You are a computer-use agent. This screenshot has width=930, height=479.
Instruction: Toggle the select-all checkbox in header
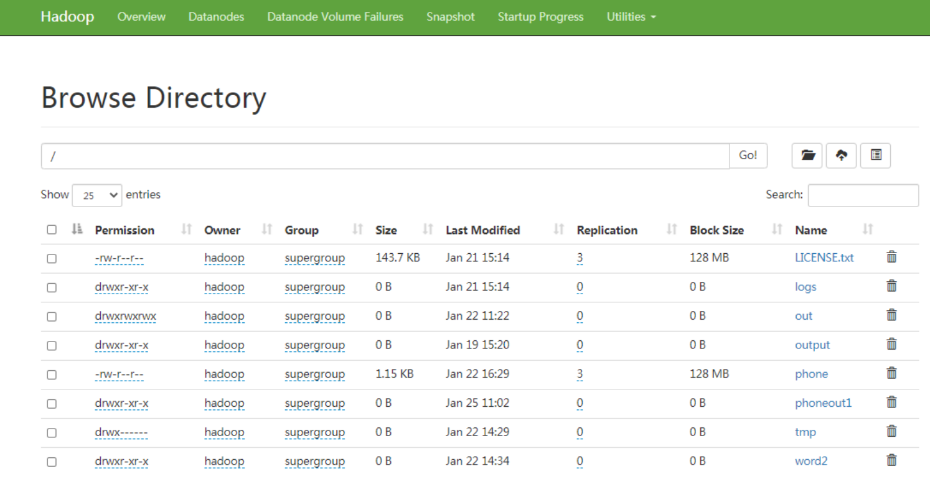[x=52, y=230]
